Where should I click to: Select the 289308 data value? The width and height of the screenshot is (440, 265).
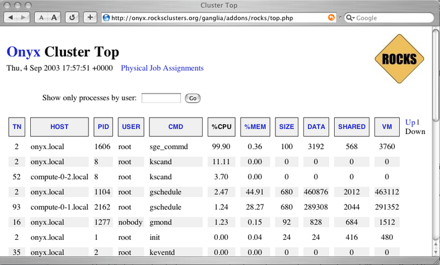pyautogui.click(x=316, y=207)
